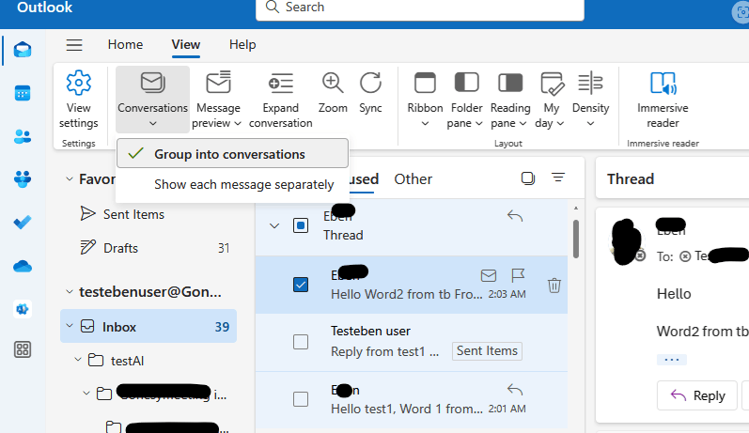
Task: Click the Reply button in reading pane
Action: [x=697, y=395]
